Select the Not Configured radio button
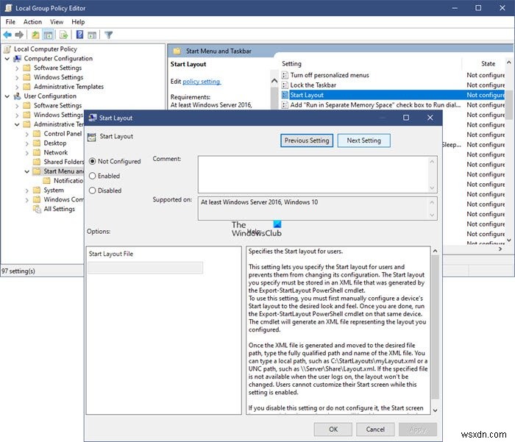 92,161
